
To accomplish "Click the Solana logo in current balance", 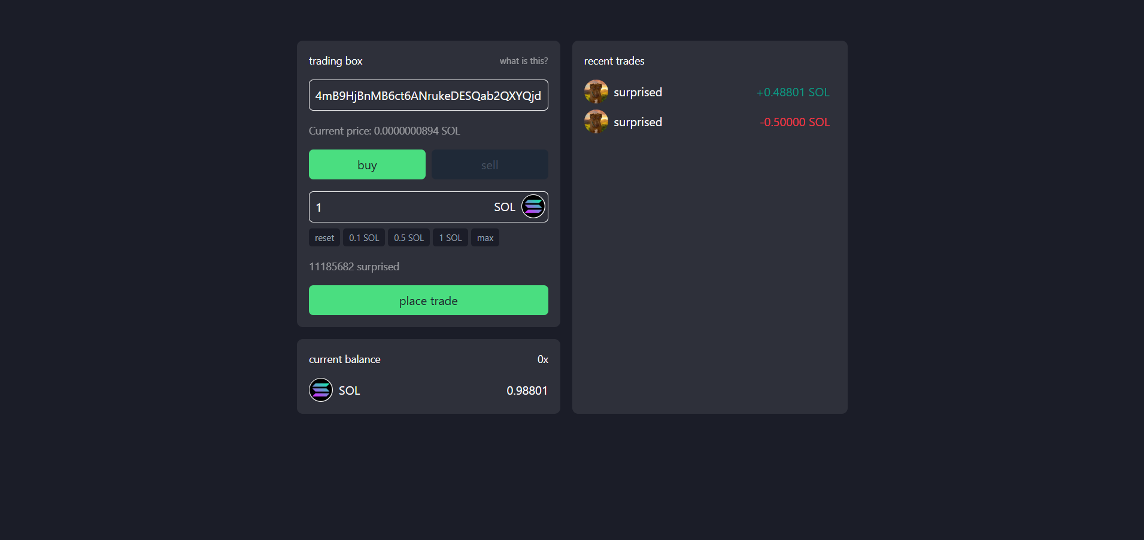I will click(x=321, y=390).
